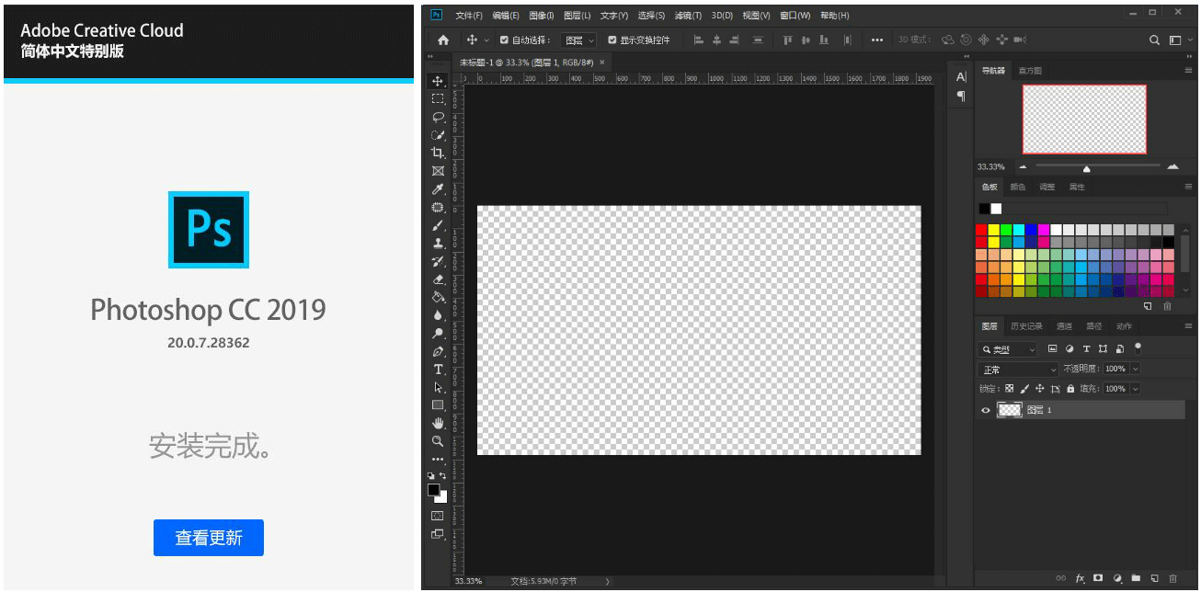
Task: Select the Path Selection tool
Action: click(438, 387)
